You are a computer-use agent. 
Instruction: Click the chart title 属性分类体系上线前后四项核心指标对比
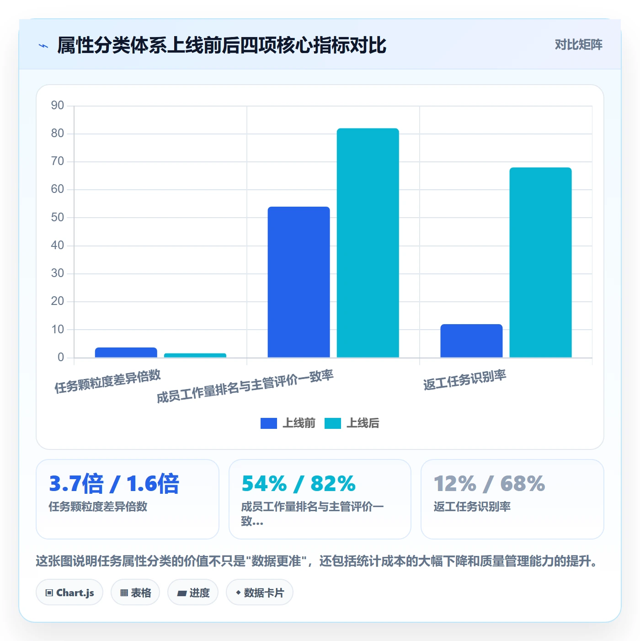pos(222,45)
